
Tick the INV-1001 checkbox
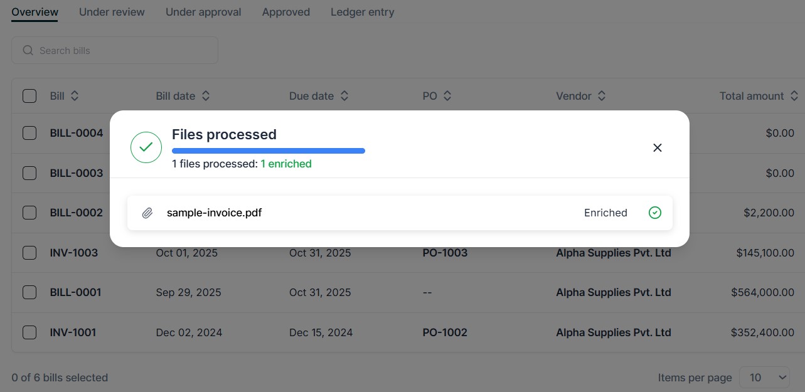(x=29, y=332)
